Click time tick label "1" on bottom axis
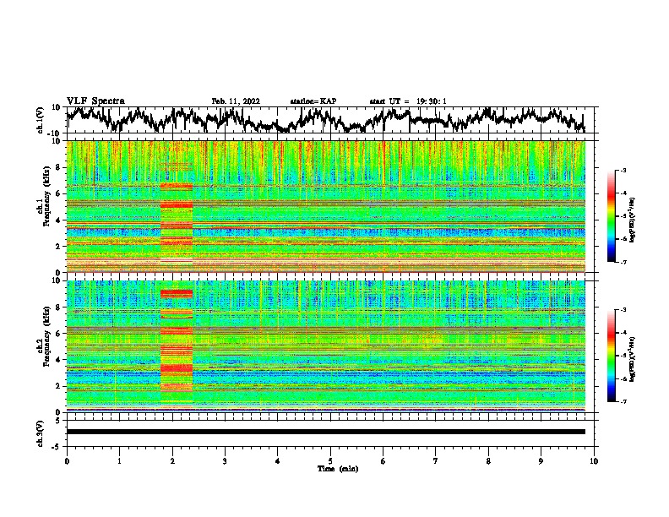 [x=119, y=460]
